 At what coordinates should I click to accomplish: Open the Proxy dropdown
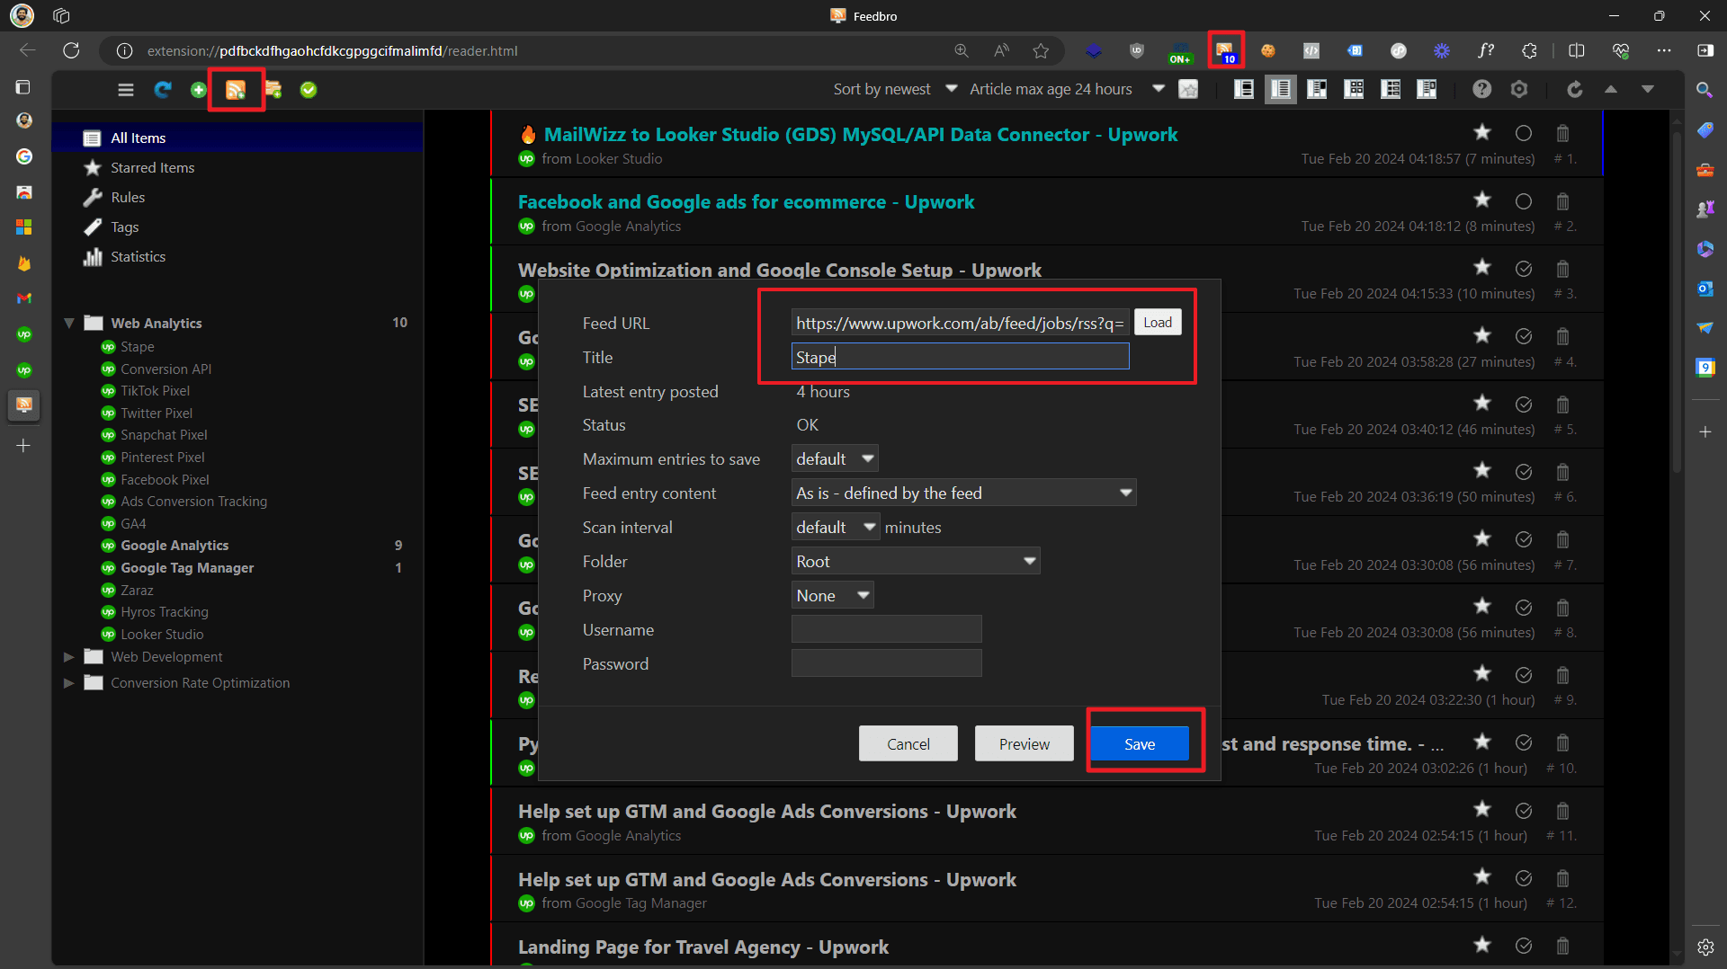click(x=832, y=596)
